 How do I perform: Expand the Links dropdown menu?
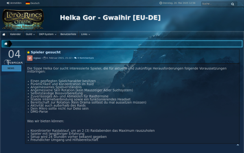pos(85,34)
